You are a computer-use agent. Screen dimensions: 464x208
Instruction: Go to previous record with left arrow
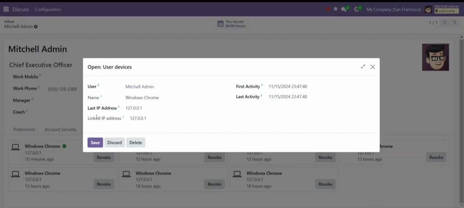[x=445, y=22]
